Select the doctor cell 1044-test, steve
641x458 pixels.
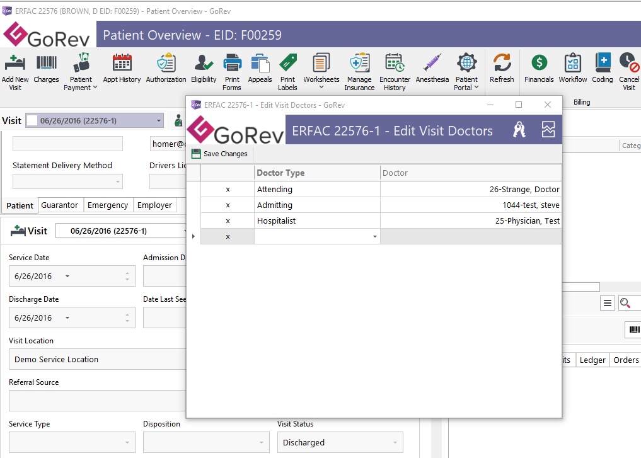(471, 205)
